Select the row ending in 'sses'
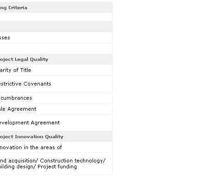The width and height of the screenshot is (197, 178). pyautogui.click(x=56, y=38)
